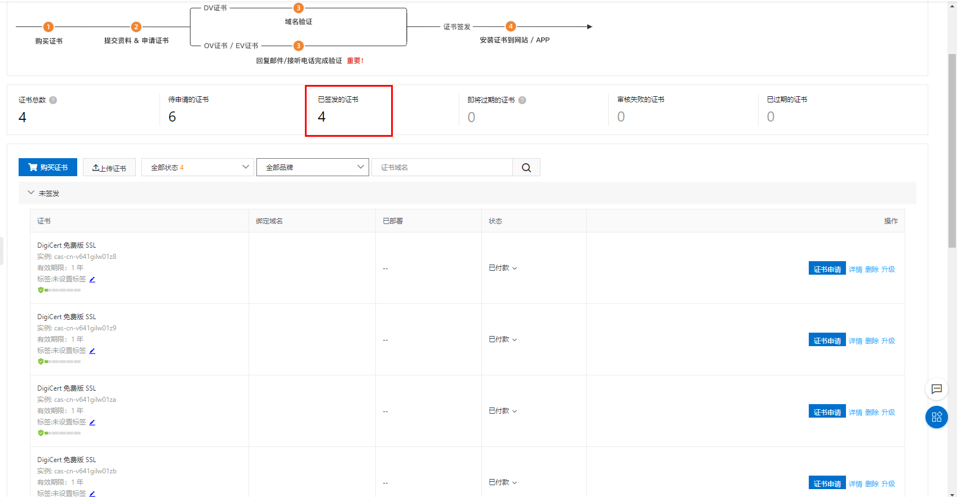Select the 审核失败的证书 stat card
This screenshot has width=957, height=497.
(683, 110)
